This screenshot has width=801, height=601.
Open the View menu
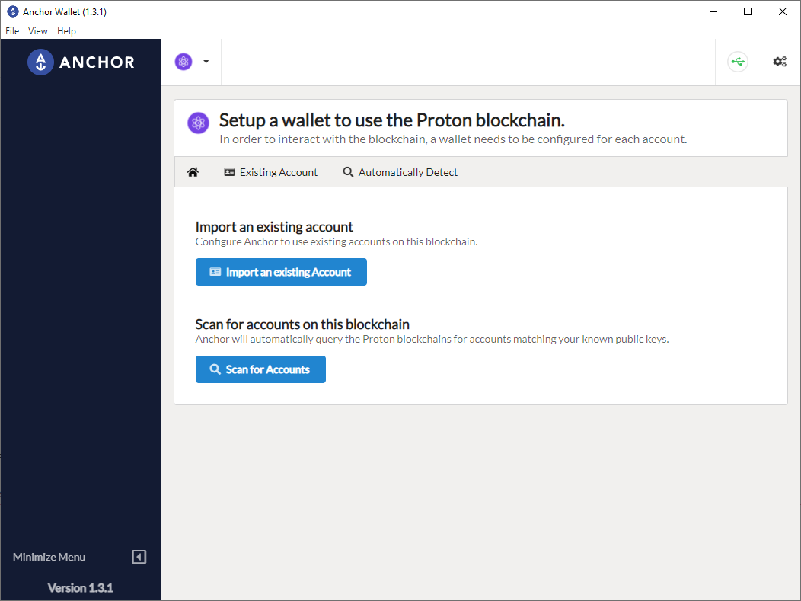click(x=38, y=31)
